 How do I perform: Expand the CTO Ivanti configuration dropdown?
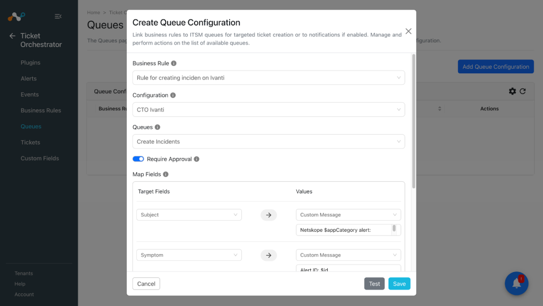[x=269, y=109]
